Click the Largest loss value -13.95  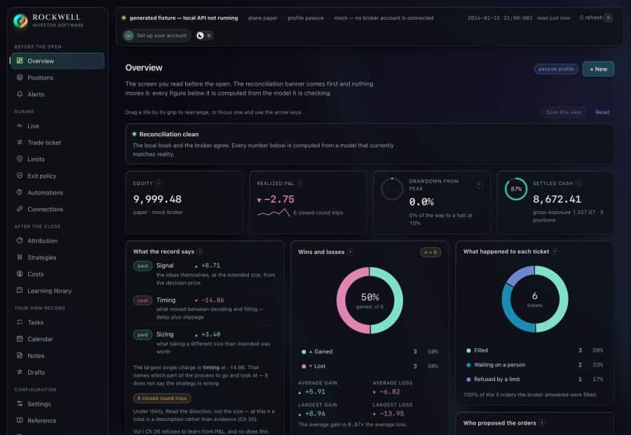[x=391, y=414]
